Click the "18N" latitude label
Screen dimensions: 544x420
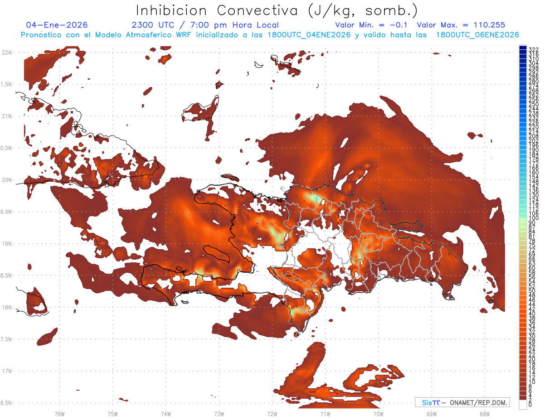[x=6, y=307]
